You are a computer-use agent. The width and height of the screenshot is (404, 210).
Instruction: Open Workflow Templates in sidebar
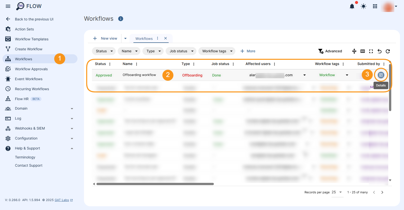pyautogui.click(x=32, y=39)
